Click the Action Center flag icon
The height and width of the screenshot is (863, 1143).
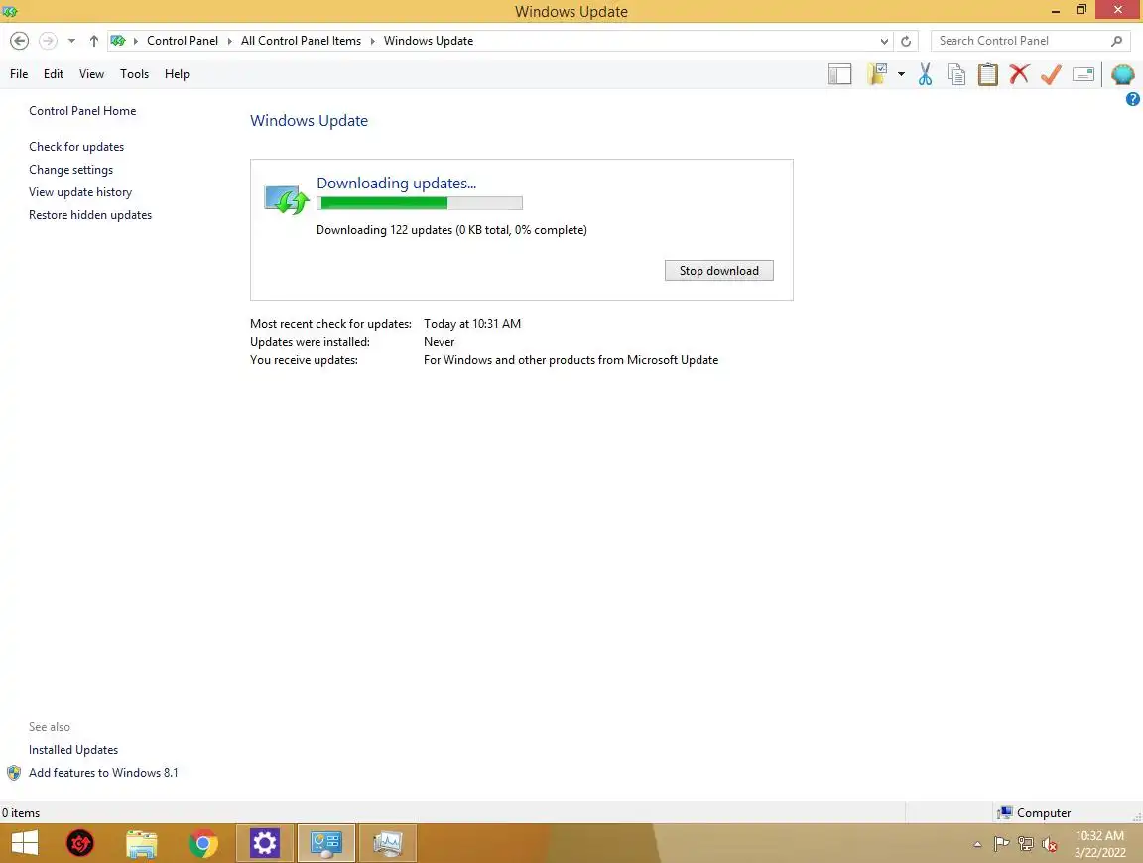[x=1001, y=844]
